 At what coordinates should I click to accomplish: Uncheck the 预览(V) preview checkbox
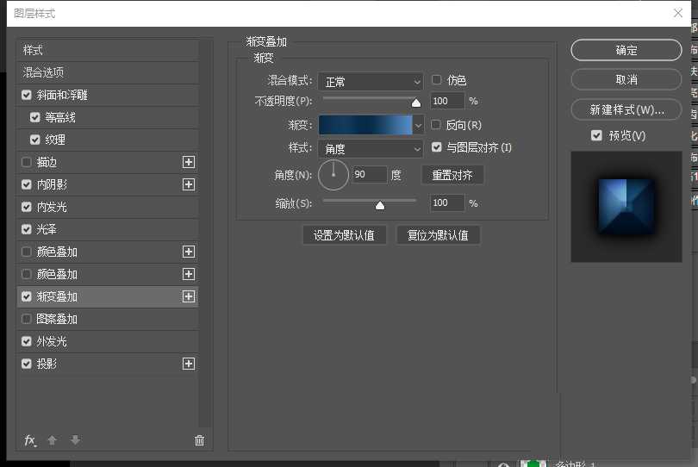point(596,135)
